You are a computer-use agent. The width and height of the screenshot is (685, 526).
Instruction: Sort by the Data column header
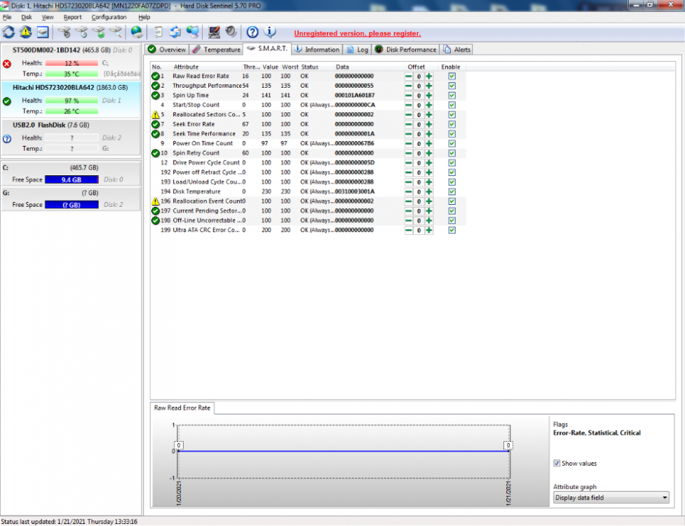369,67
